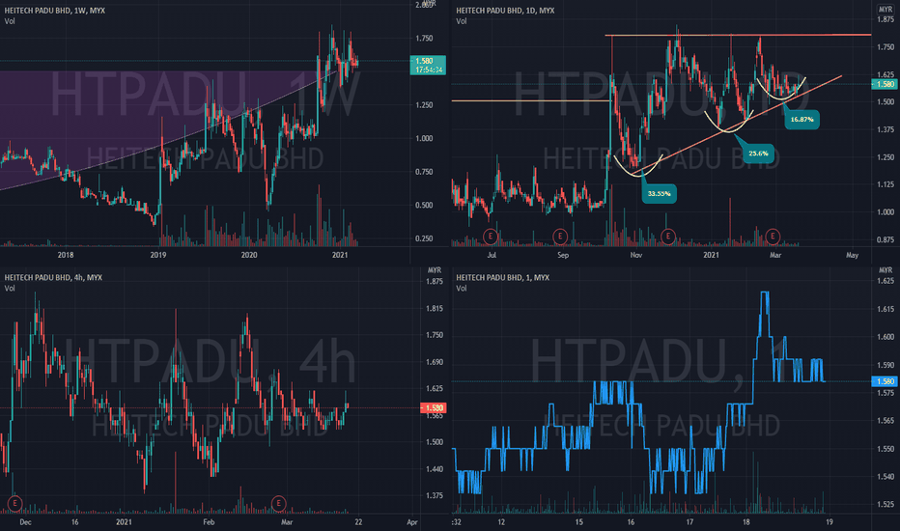Click the 15 label on the 1-minute time axis

click(x=578, y=521)
